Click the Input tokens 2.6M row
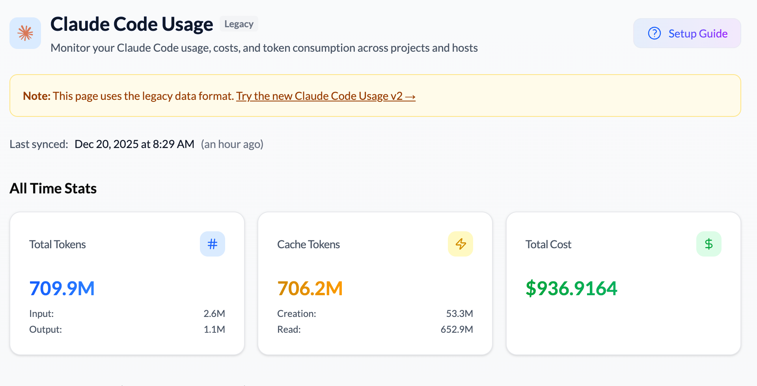 pos(127,313)
